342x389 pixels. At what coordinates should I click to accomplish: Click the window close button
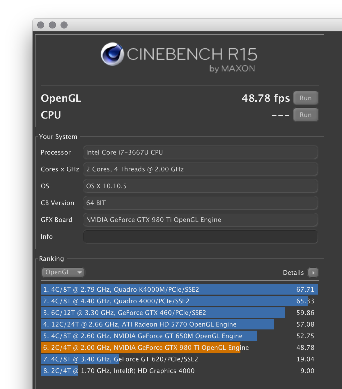point(41,25)
